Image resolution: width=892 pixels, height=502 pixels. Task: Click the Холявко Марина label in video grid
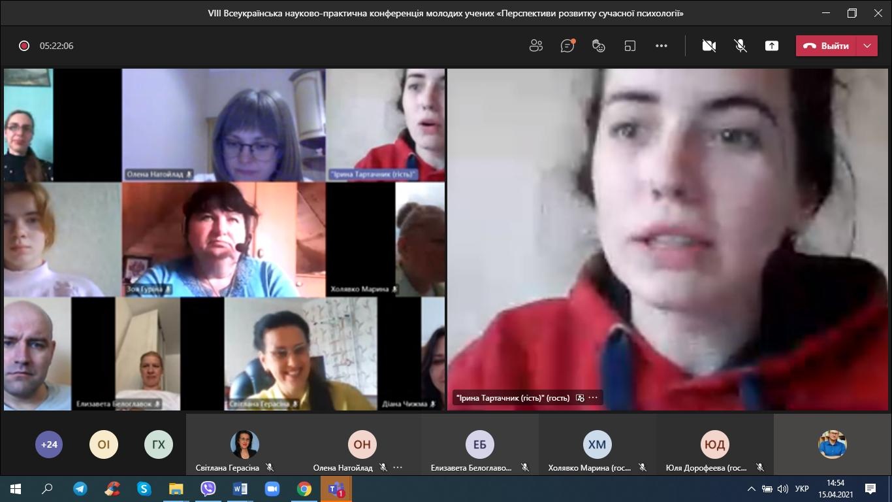tap(360, 289)
